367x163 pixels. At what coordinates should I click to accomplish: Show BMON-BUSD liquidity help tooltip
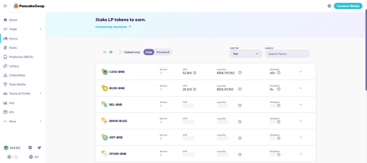pos(240,122)
